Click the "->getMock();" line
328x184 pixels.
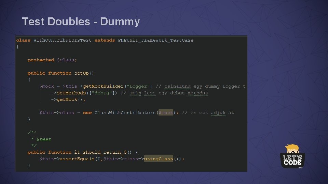68,99
